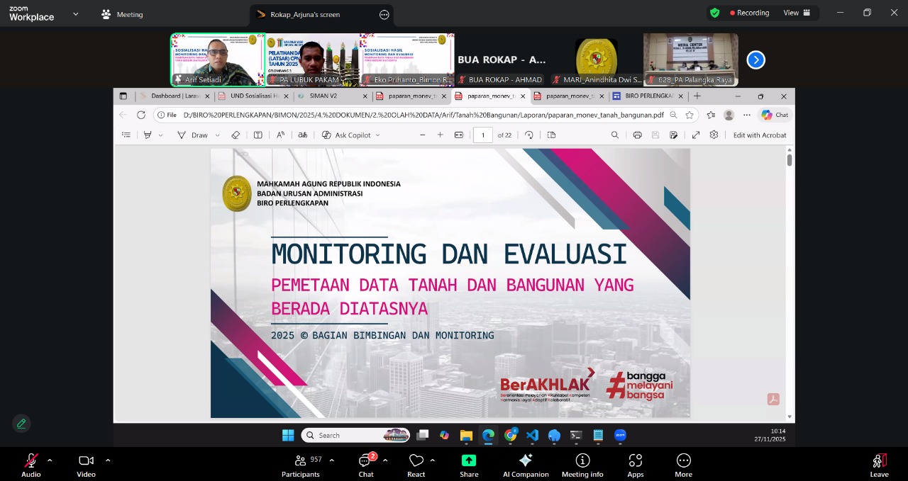This screenshot has height=481, width=908.
Task: Expand the Participants options arrow
Action: (x=331, y=460)
